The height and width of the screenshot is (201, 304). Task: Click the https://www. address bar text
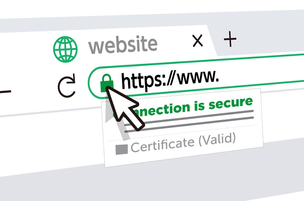[x=170, y=79]
